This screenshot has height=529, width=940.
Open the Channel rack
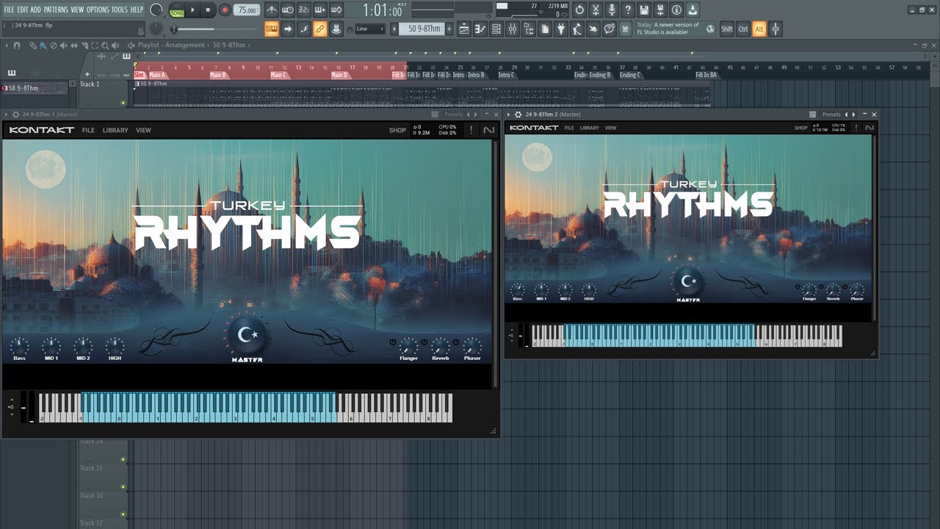(496, 29)
